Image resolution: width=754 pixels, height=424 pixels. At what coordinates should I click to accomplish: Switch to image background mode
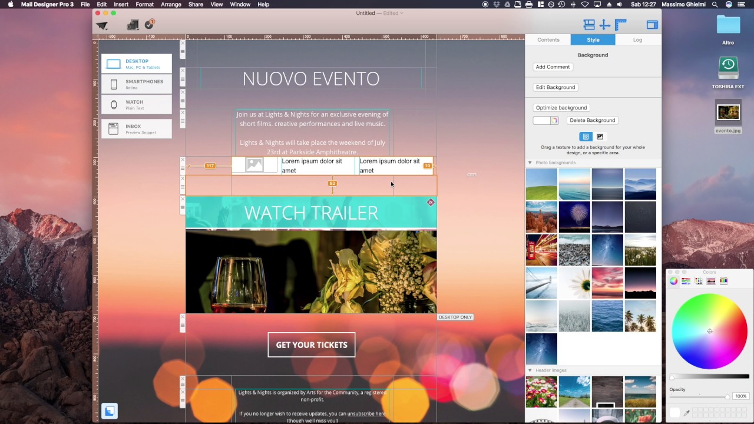[x=600, y=137]
